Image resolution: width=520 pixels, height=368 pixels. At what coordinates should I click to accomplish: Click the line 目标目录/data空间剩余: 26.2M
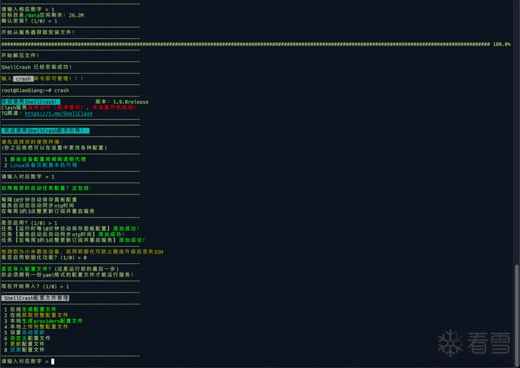pos(42,15)
